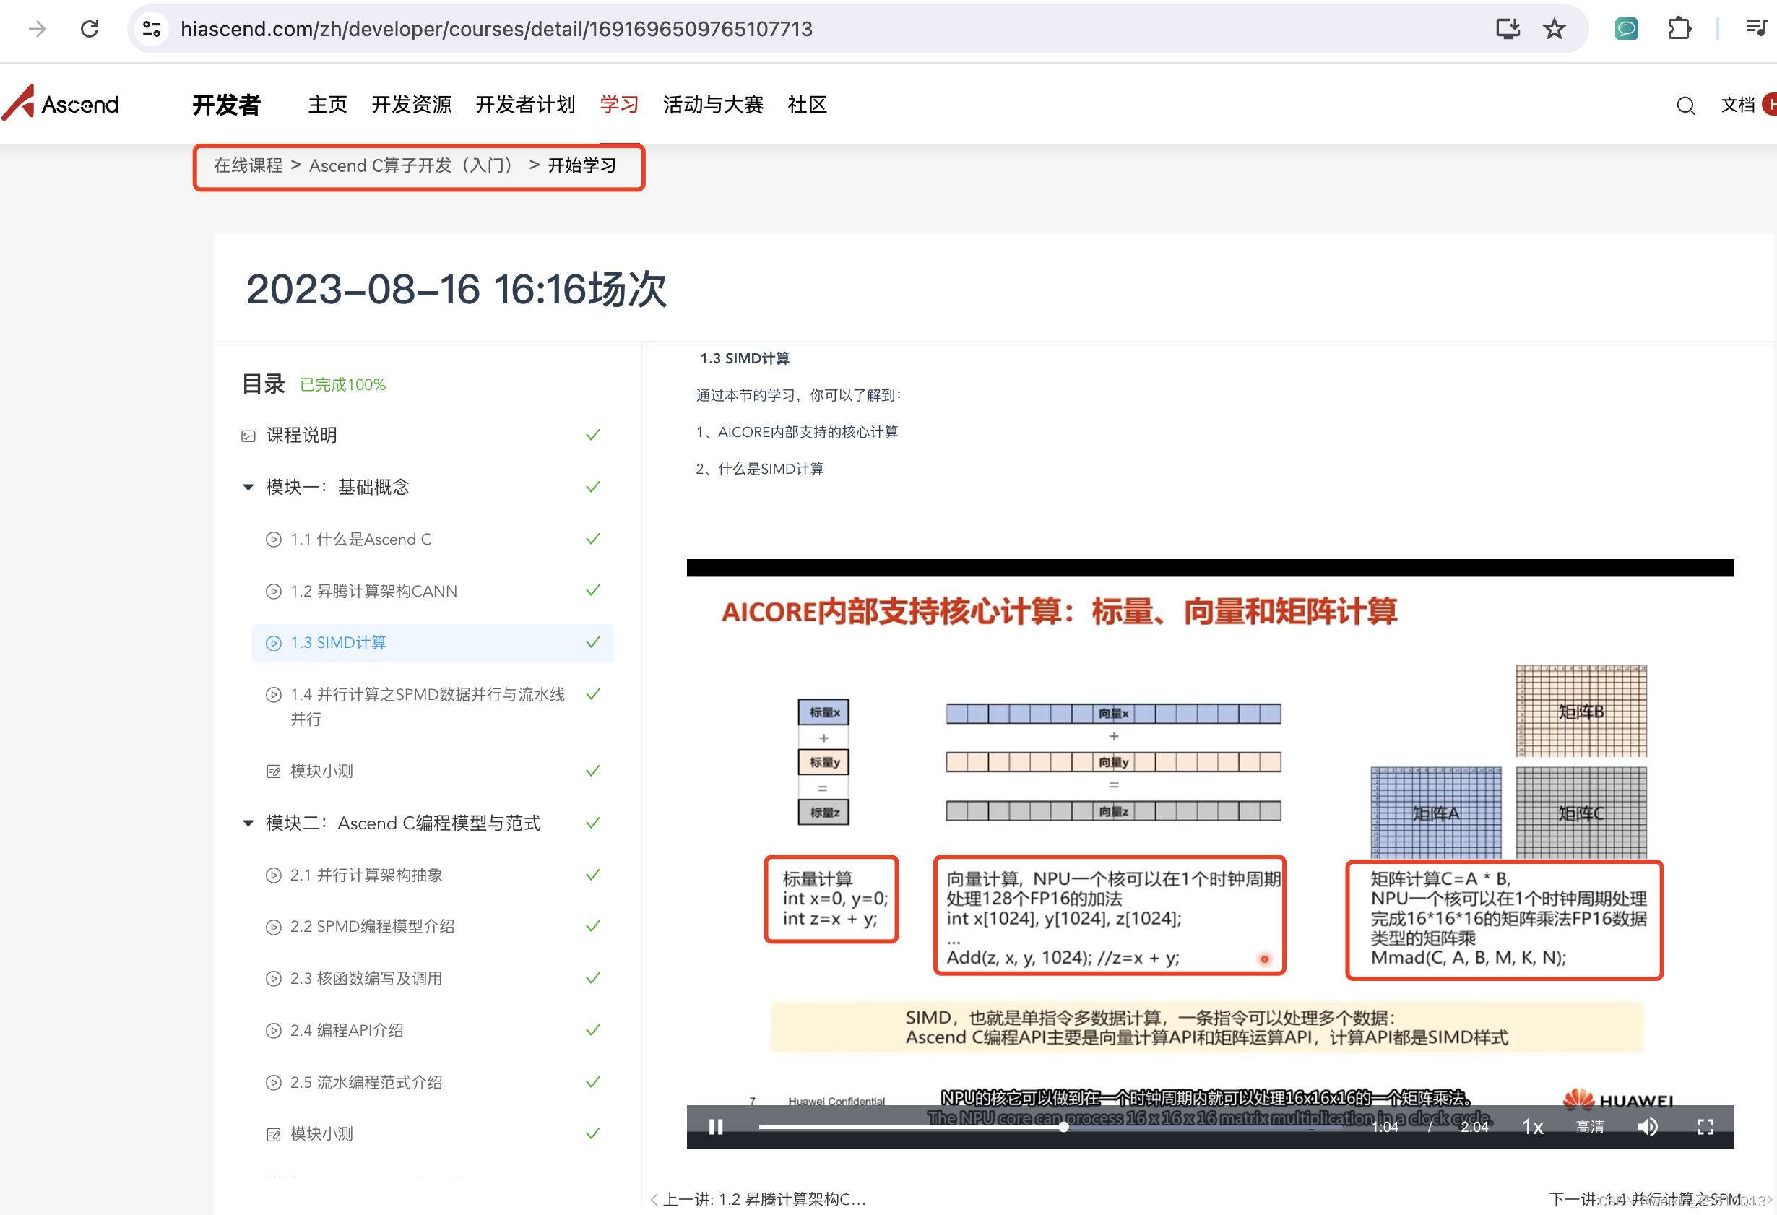Collapse 模块一：基础概念 section
1777x1215 pixels.
tap(248, 487)
